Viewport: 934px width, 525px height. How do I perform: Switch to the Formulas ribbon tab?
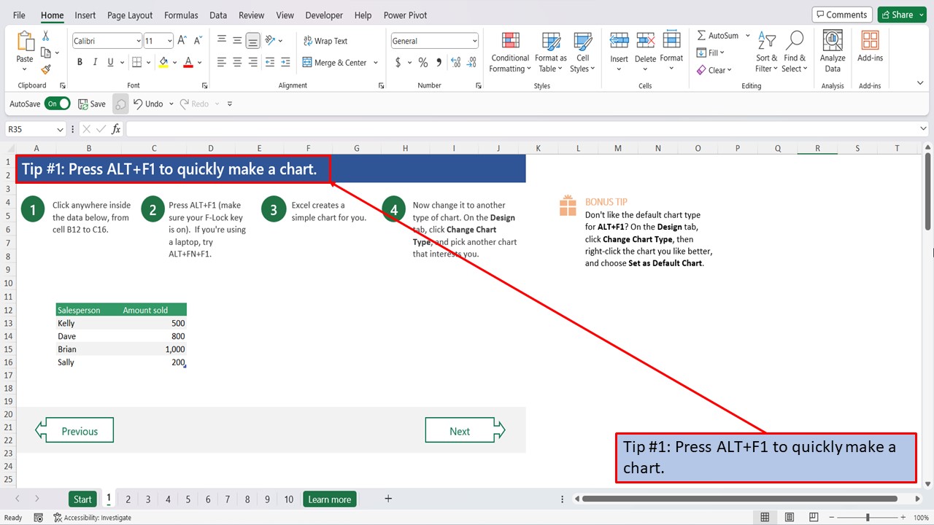tap(181, 15)
